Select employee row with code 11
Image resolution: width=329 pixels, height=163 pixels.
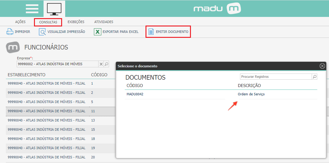point(61,111)
